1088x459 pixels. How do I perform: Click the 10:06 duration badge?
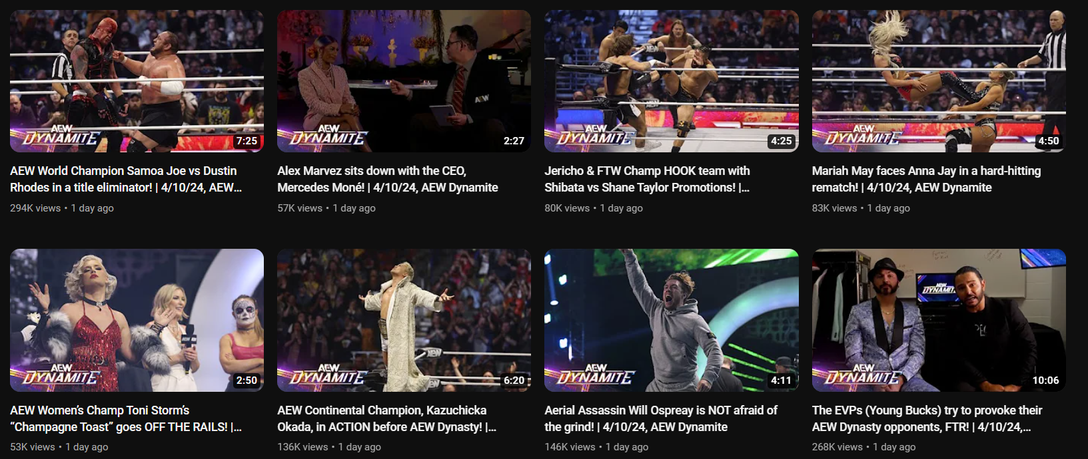[1045, 381]
